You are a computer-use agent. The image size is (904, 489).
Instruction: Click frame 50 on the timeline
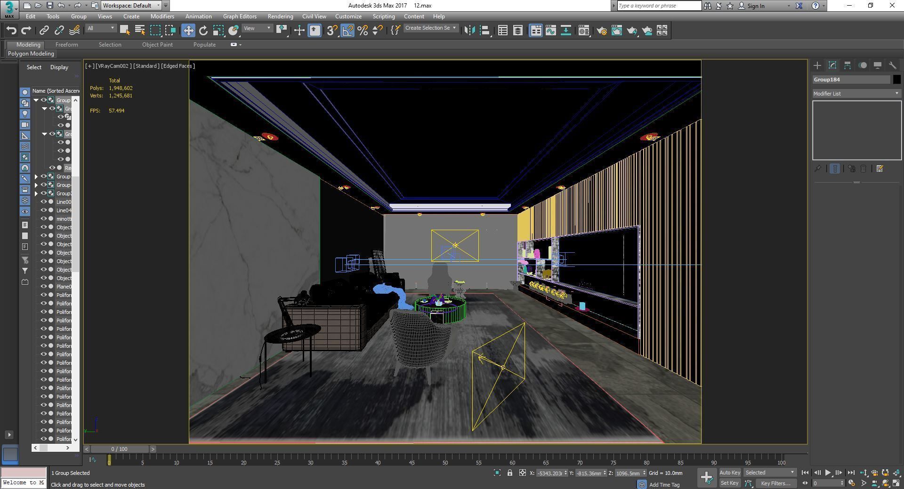(x=445, y=459)
